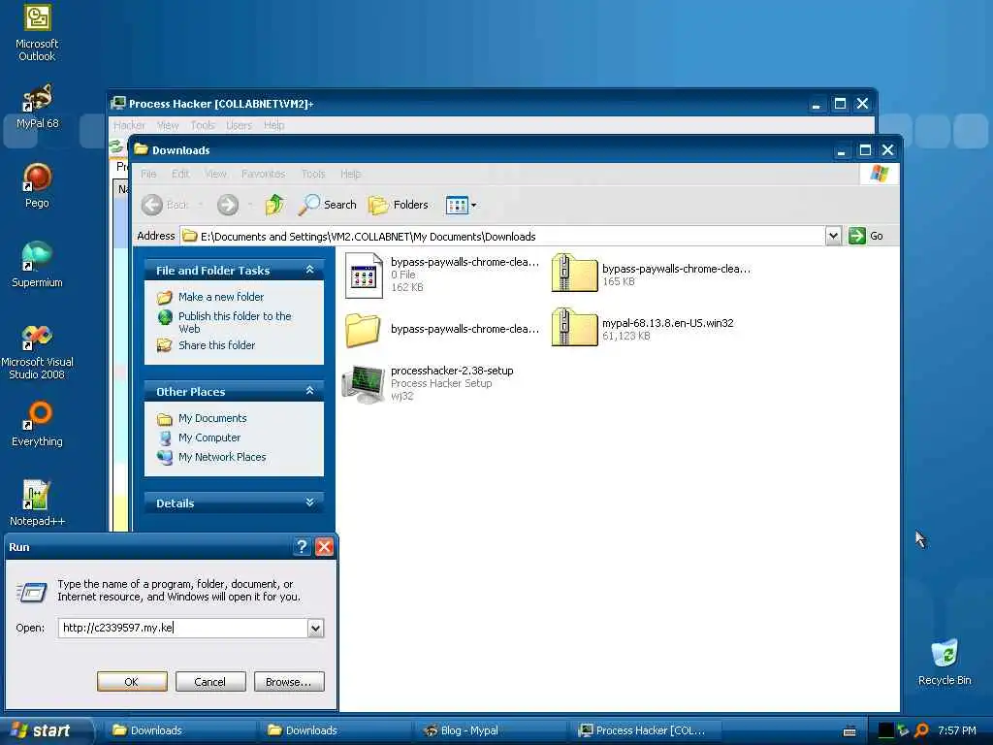This screenshot has width=993, height=745.
Task: Click the Go button beside address bar
Action: click(x=866, y=236)
